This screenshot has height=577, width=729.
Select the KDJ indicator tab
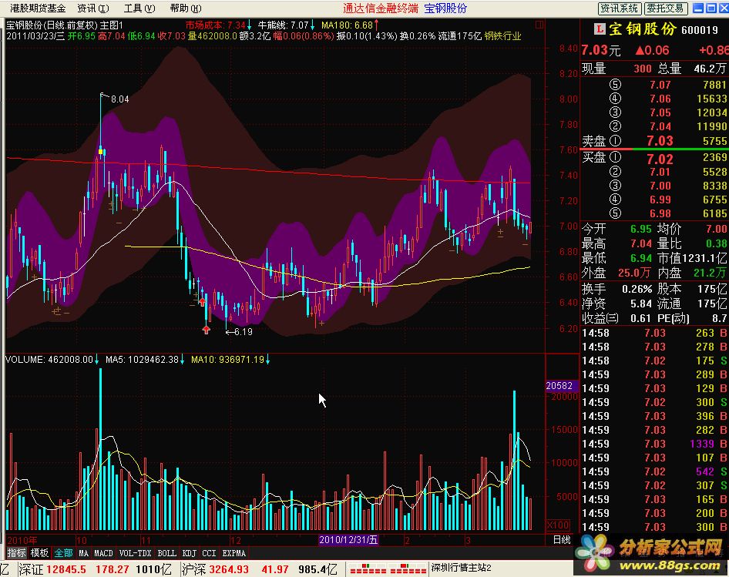[x=190, y=553]
